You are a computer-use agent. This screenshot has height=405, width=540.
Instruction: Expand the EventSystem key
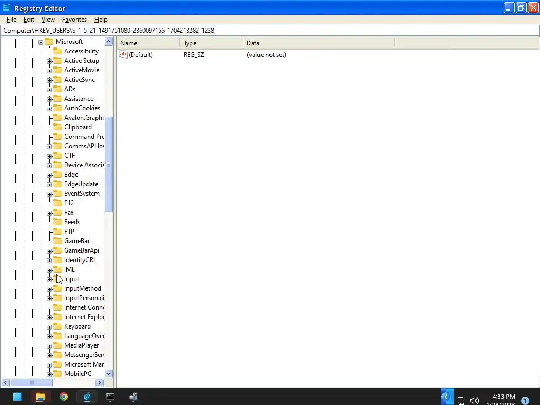pyautogui.click(x=49, y=194)
